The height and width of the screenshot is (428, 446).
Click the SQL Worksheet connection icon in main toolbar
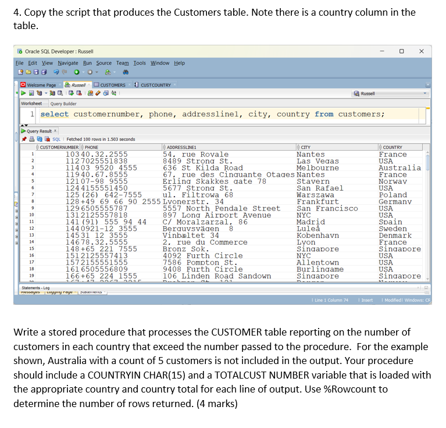pyautogui.click(x=108, y=72)
